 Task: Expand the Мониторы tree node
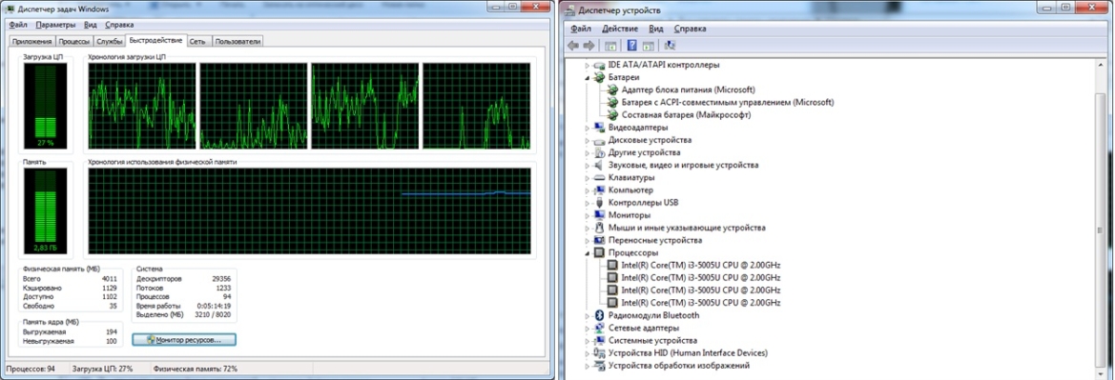(588, 215)
